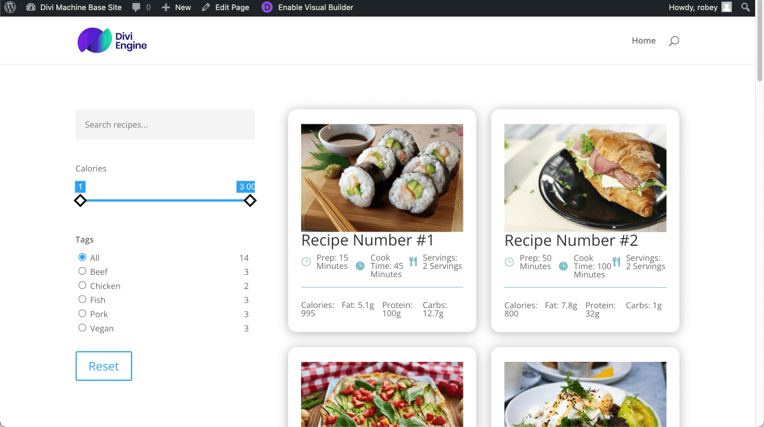764x427 pixels.
Task: Open the Recipe Number #1 title
Action: tap(367, 240)
